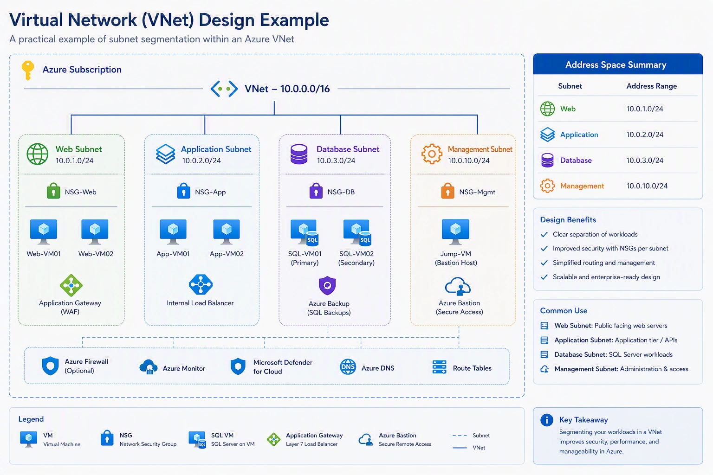
Task: Click the 'Address Space Summary' header
Action: click(x=618, y=64)
